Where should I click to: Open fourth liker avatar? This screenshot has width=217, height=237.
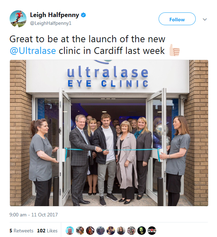coord(101,231)
